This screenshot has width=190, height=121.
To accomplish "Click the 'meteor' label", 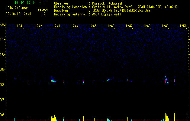I will 43,9.
